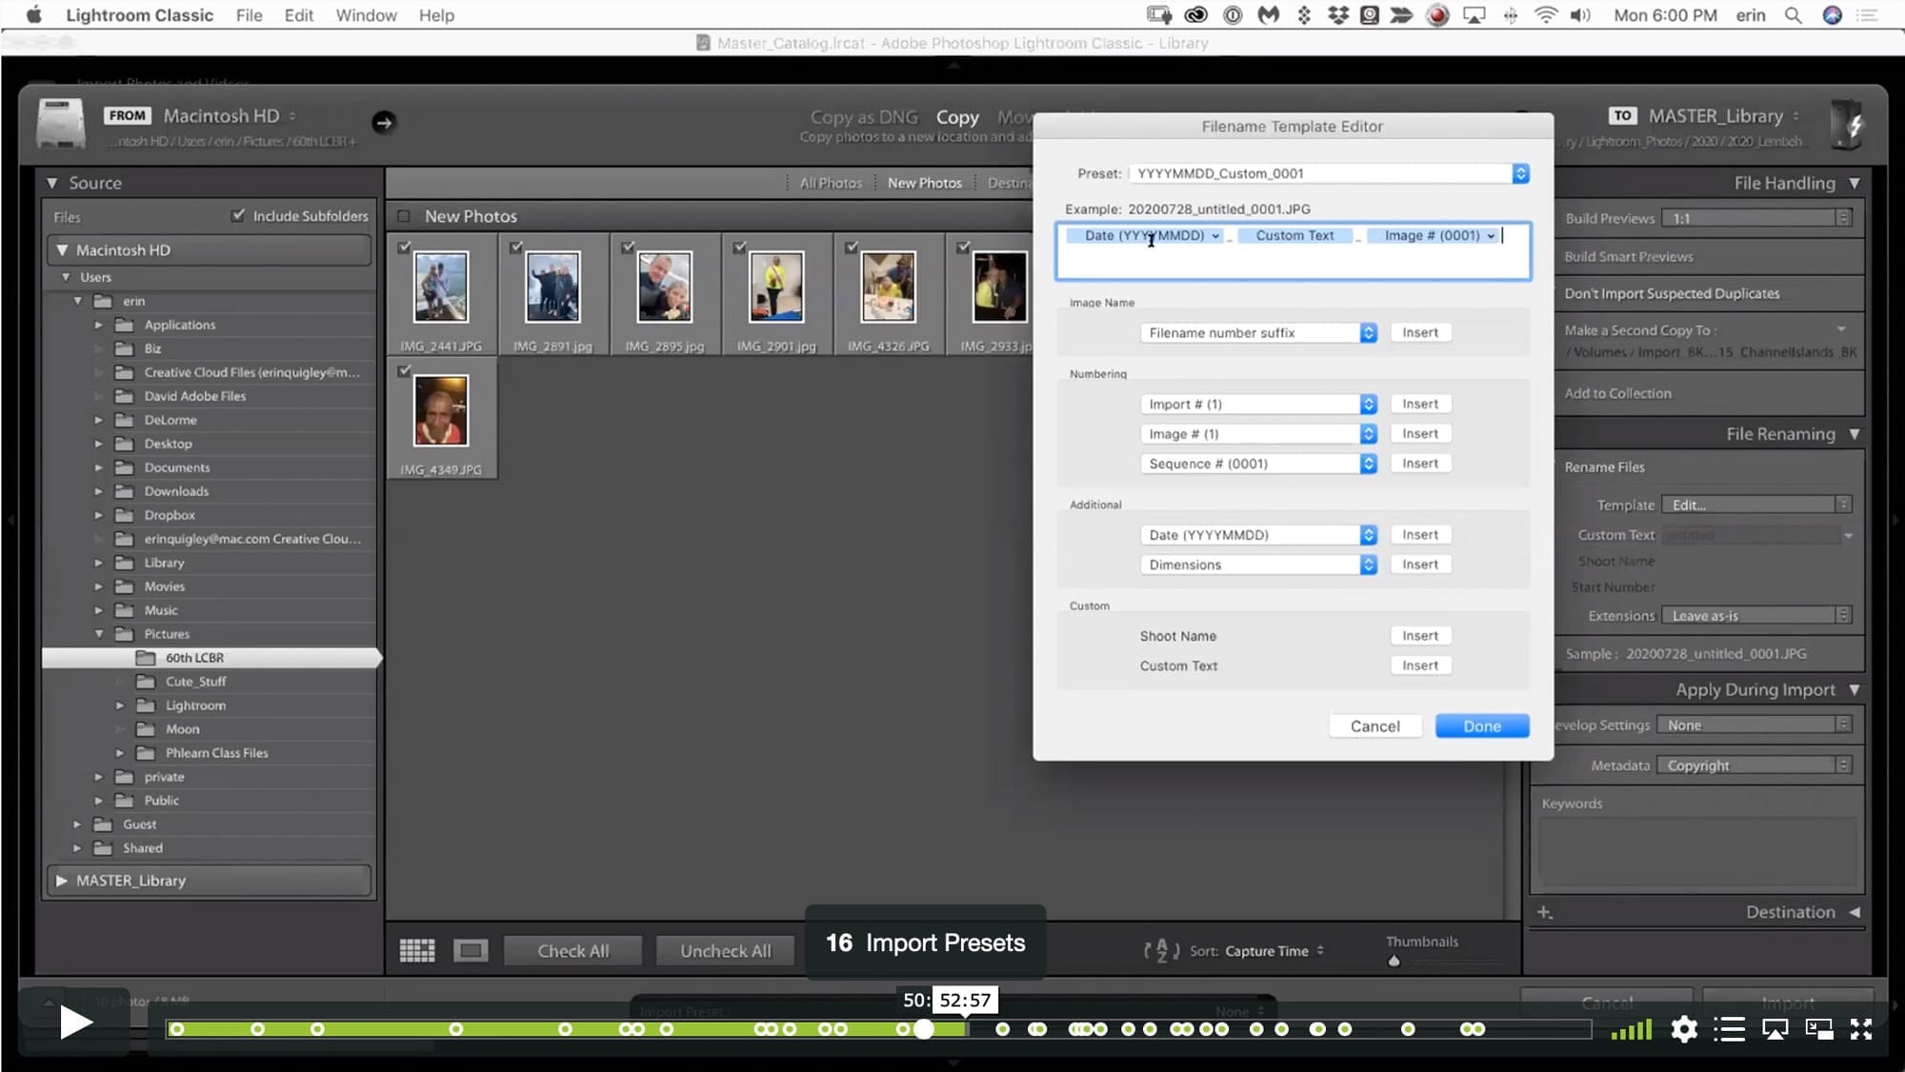
Task: Click the Wi-Fi status icon
Action: [x=1545, y=15]
